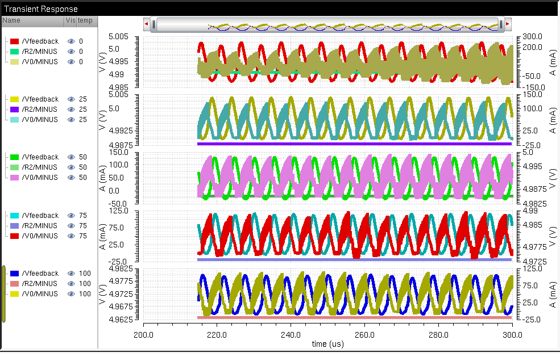Click the pink swatch of /V0/MINUS temp 50
Image resolution: width=560 pixels, height=353 pixels.
point(15,178)
